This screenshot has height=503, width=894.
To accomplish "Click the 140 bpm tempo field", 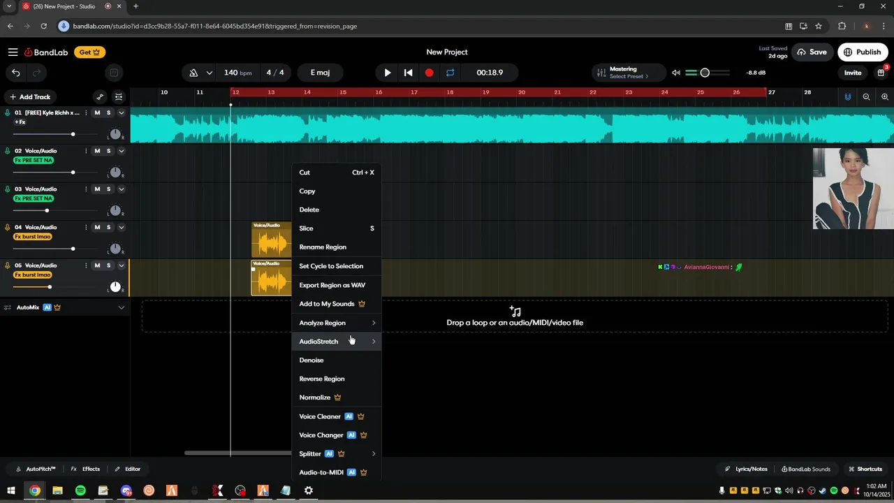I will click(x=237, y=73).
